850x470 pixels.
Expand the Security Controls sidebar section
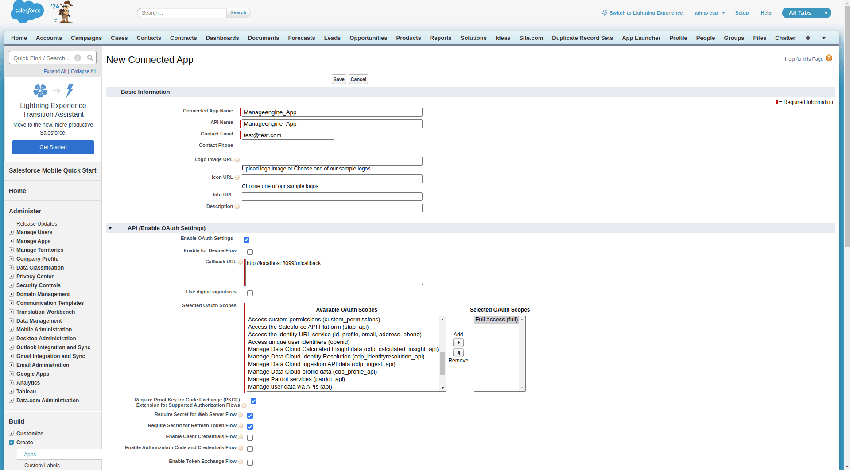click(x=11, y=285)
